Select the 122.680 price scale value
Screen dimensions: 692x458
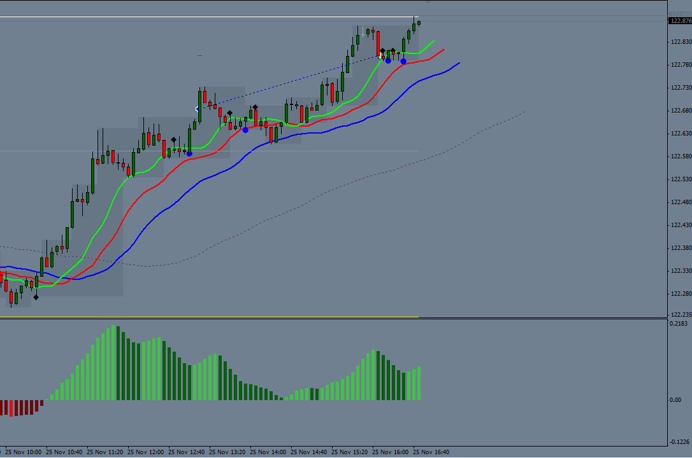point(681,111)
